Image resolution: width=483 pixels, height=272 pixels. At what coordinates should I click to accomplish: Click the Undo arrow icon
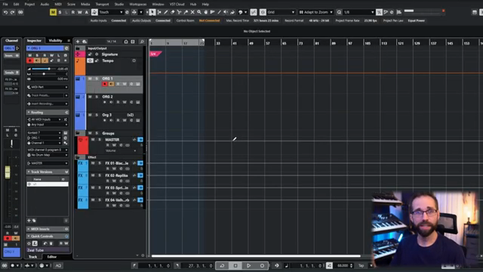coord(5,12)
